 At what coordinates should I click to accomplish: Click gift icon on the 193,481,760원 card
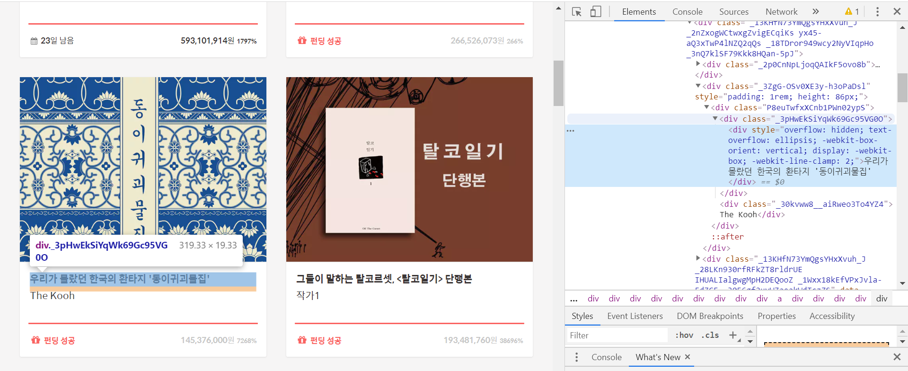pyautogui.click(x=302, y=340)
